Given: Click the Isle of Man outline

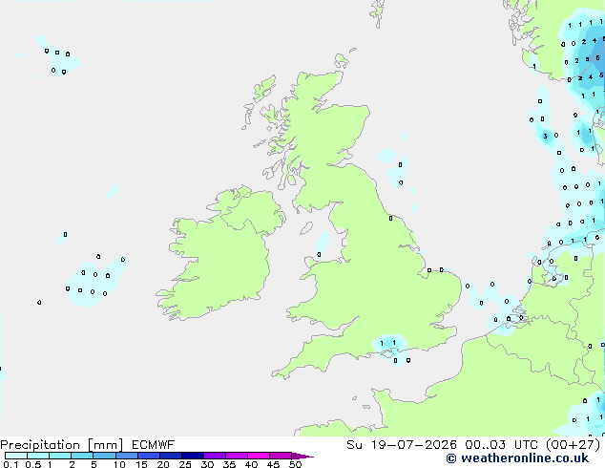Looking at the screenshot, I should point(306,228).
